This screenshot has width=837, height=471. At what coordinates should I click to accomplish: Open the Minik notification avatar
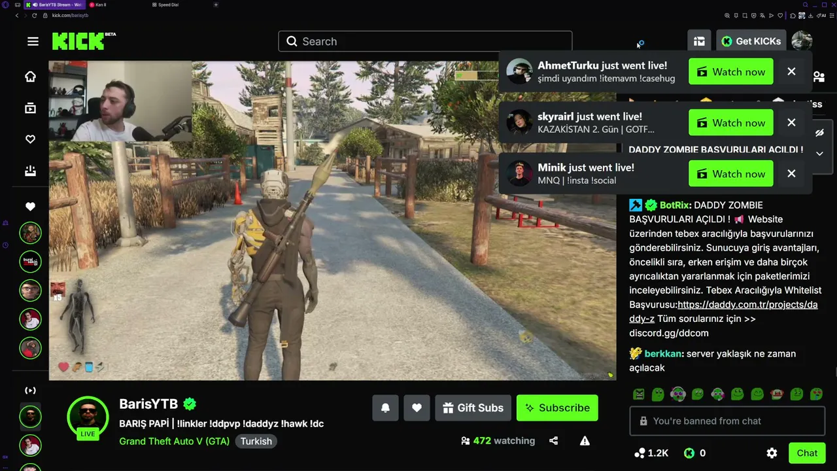click(x=519, y=174)
